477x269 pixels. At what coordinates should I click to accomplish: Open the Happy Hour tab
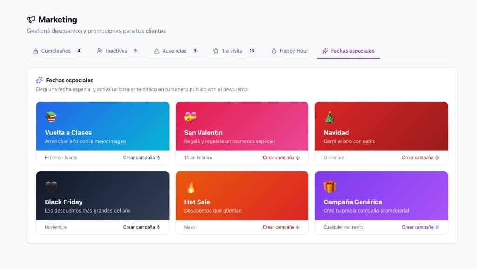(289, 51)
